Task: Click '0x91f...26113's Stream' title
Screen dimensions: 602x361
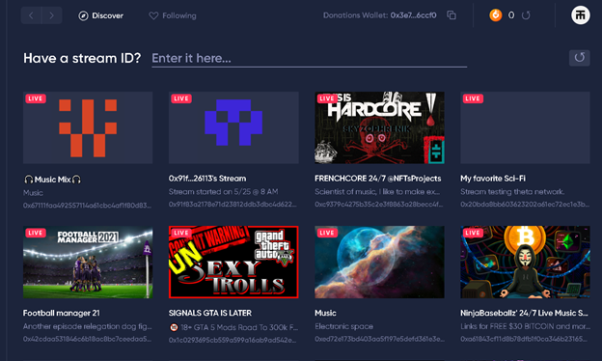Action: (207, 179)
